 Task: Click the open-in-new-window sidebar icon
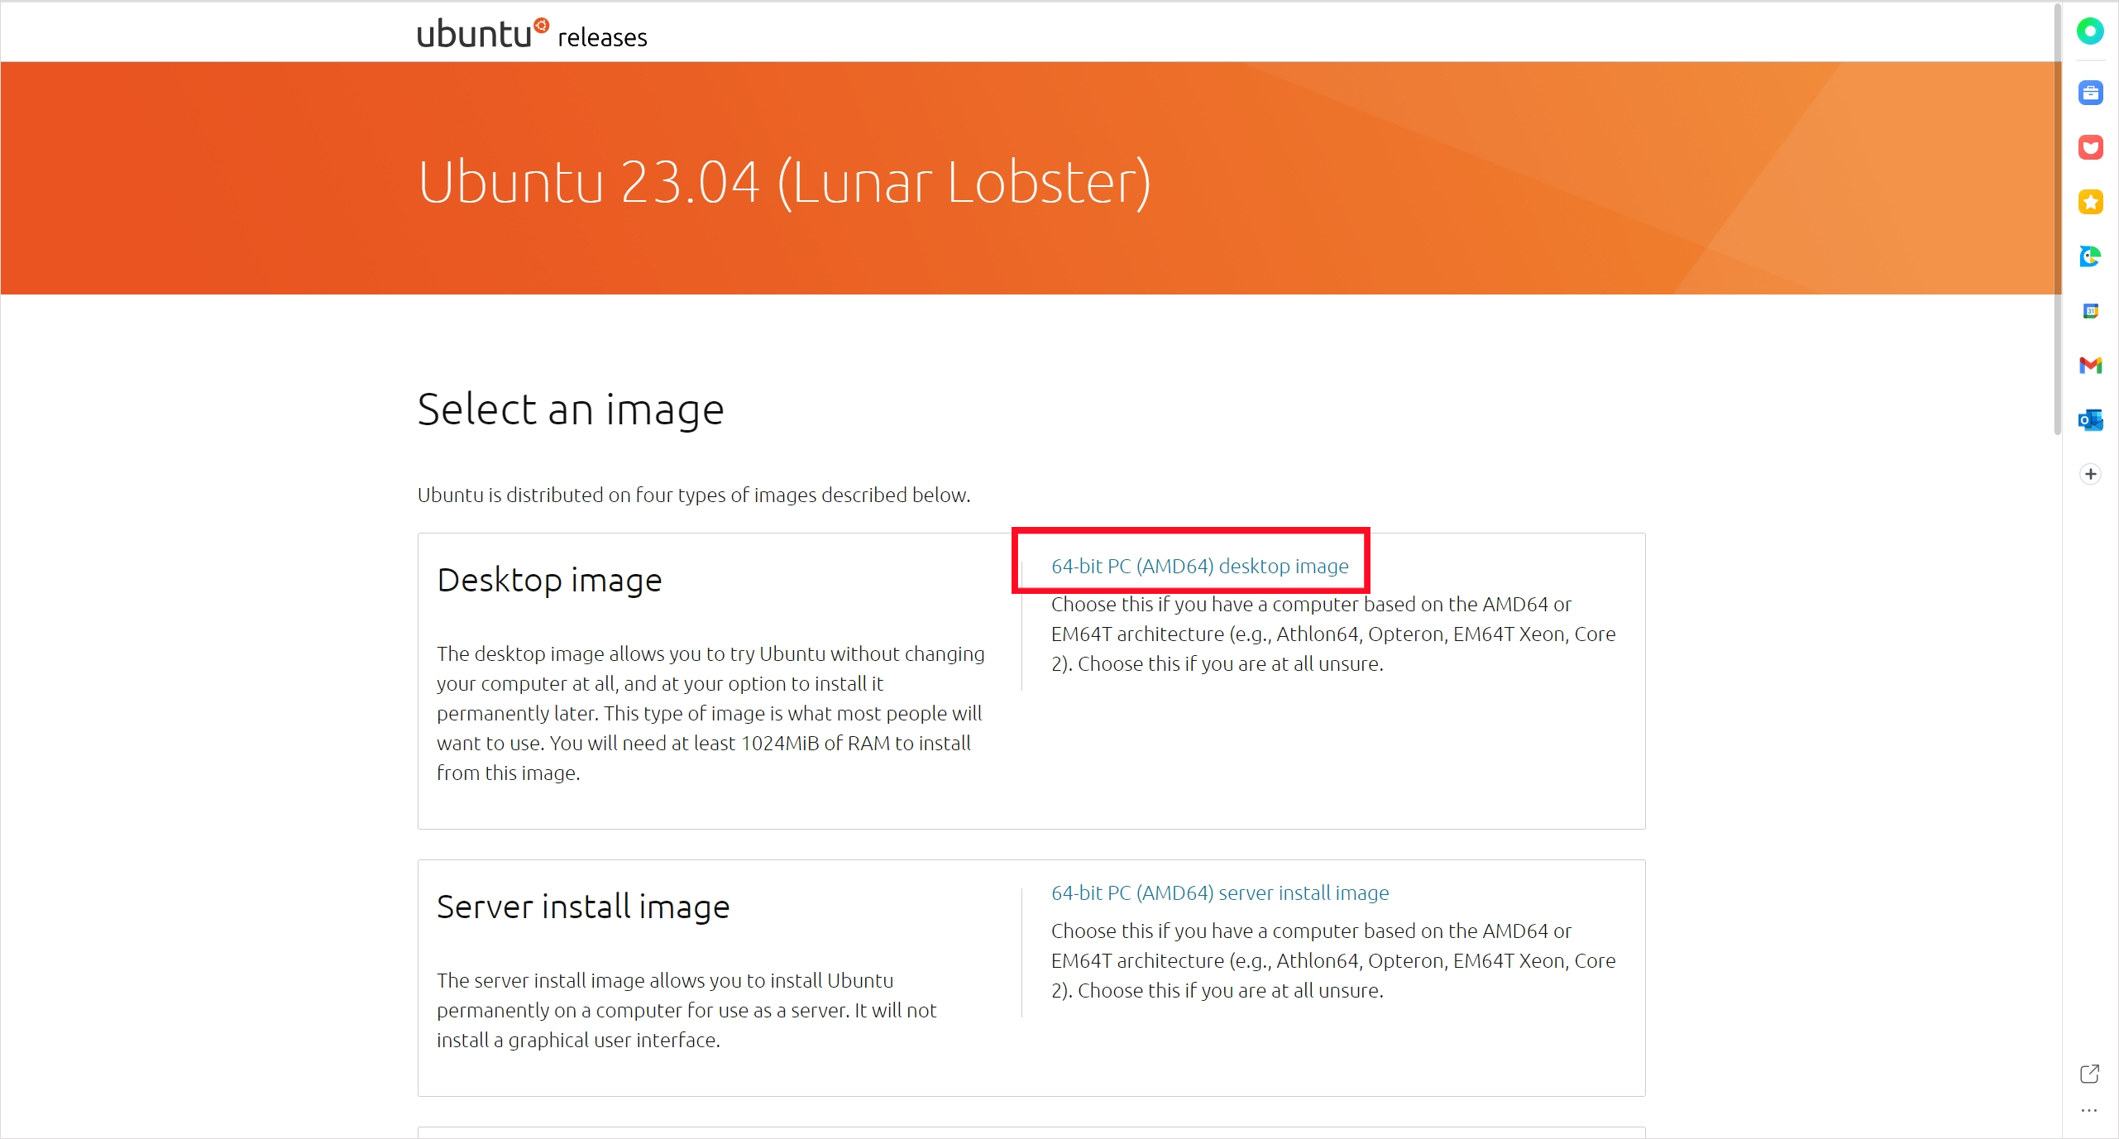[2089, 1074]
